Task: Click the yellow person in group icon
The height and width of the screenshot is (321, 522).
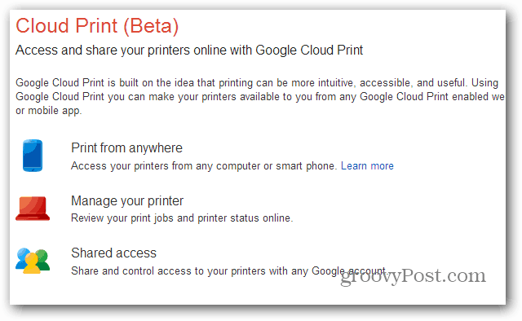Action: tap(32, 264)
